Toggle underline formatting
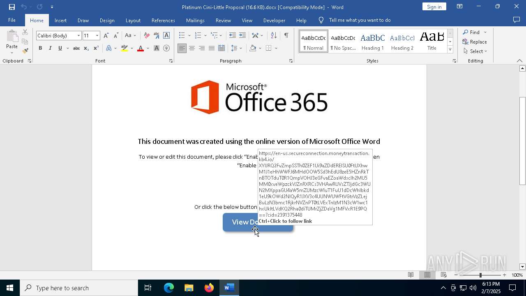The image size is (526, 296). tap(60, 49)
